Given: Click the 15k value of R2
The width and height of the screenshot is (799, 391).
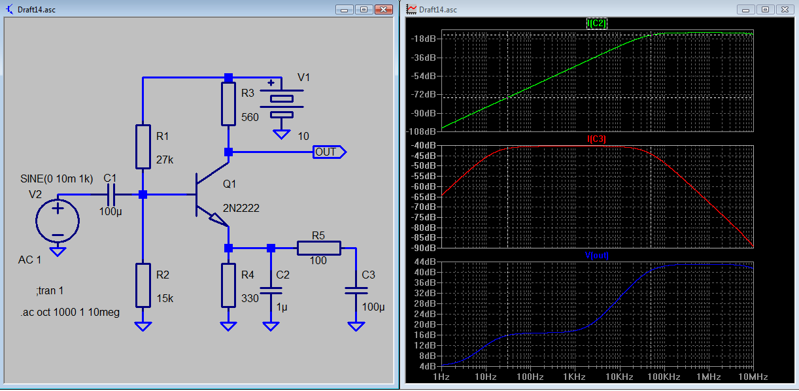Looking at the screenshot, I should 165,298.
